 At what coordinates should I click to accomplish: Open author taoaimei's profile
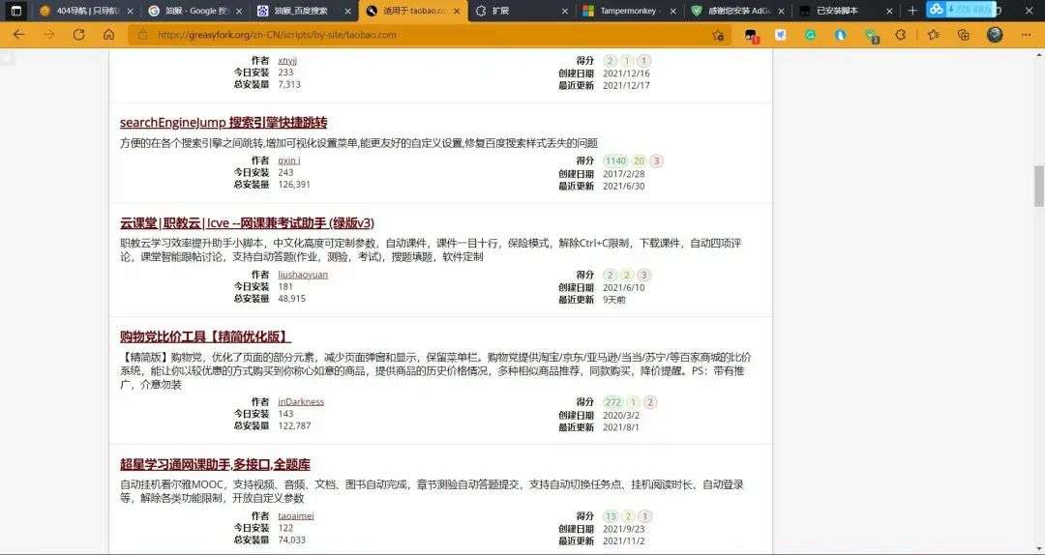click(x=296, y=515)
